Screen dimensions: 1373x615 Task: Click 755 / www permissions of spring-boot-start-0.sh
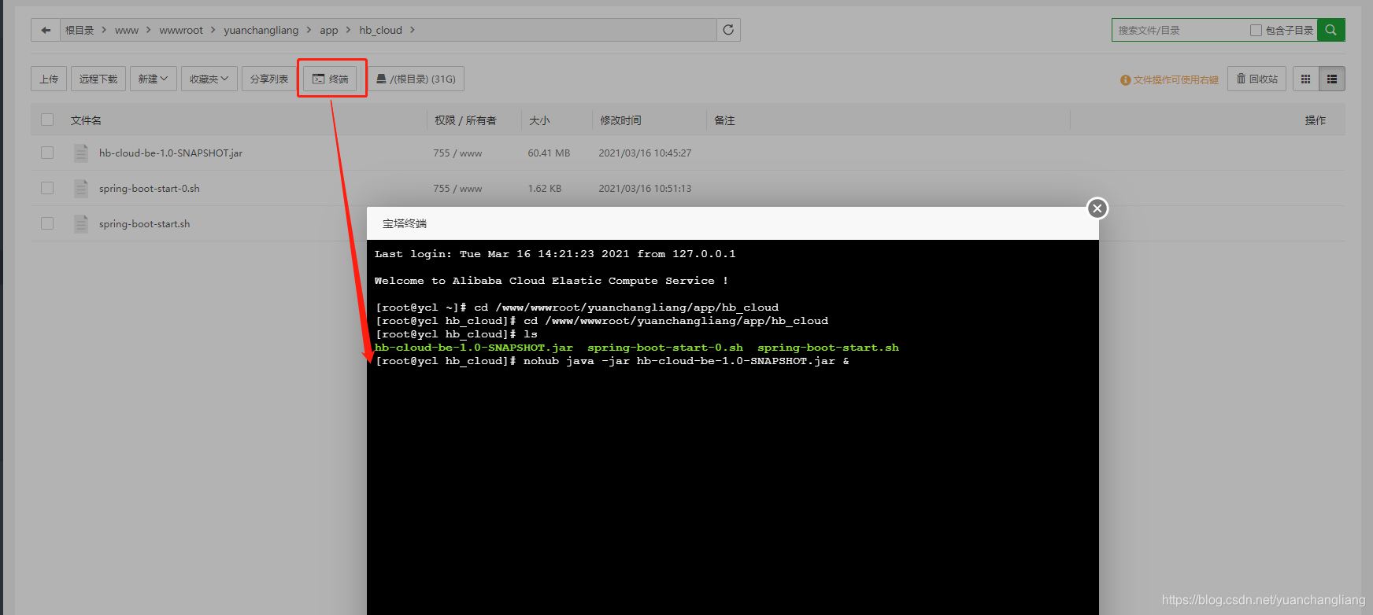coord(457,188)
